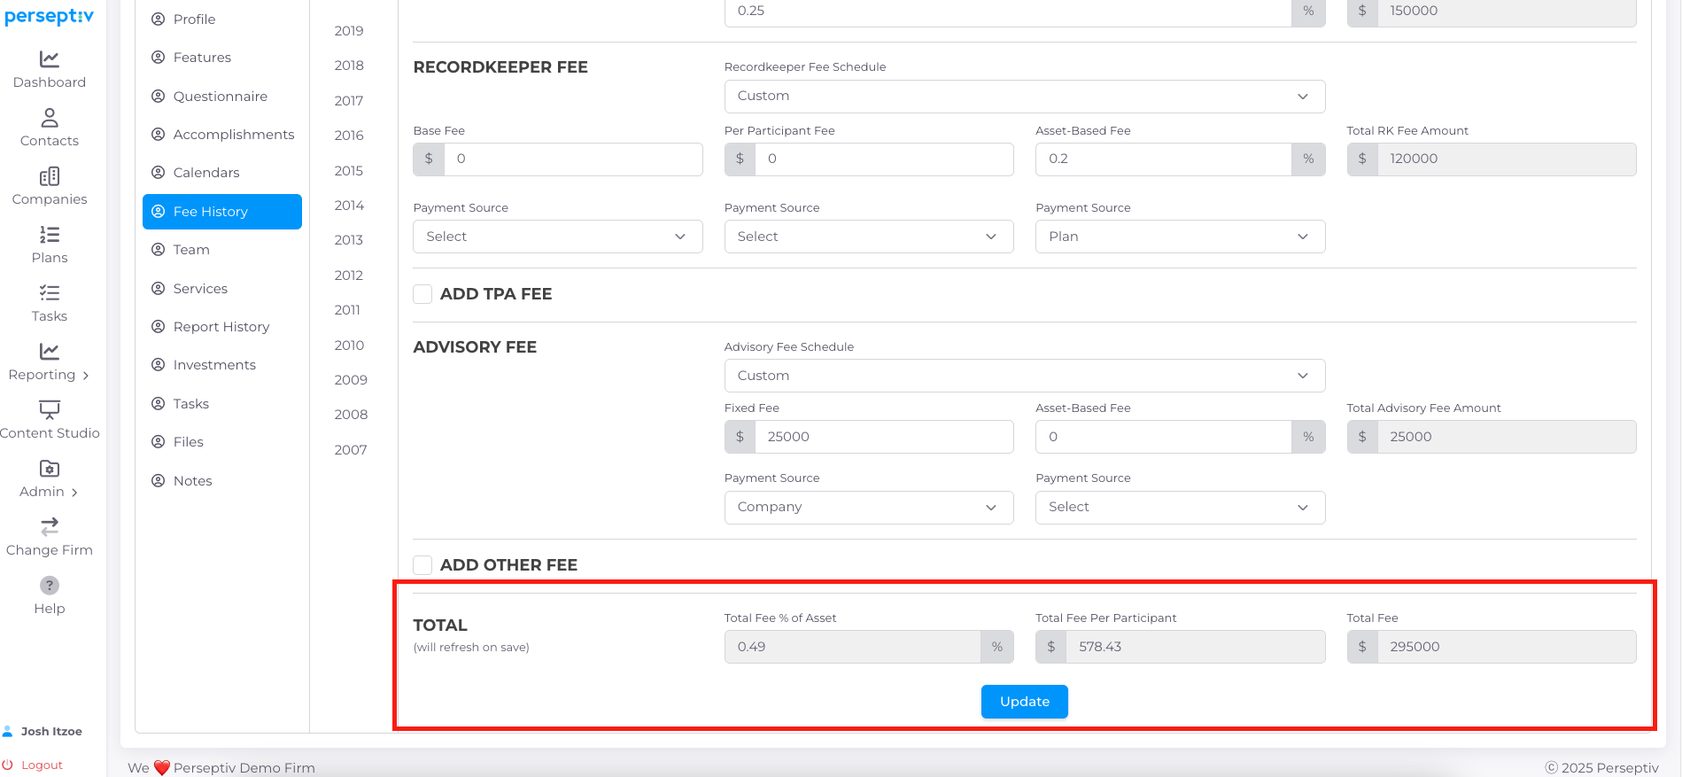Open Companies building icon
Screen dimensions: 1682x777
coord(50,176)
